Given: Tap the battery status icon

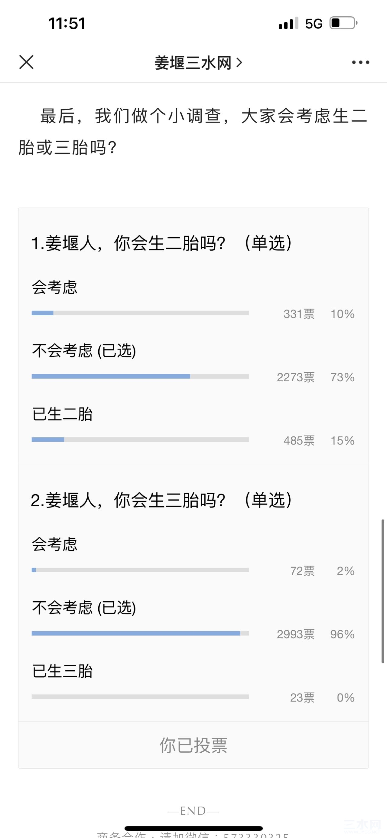Looking at the screenshot, I should (344, 23).
